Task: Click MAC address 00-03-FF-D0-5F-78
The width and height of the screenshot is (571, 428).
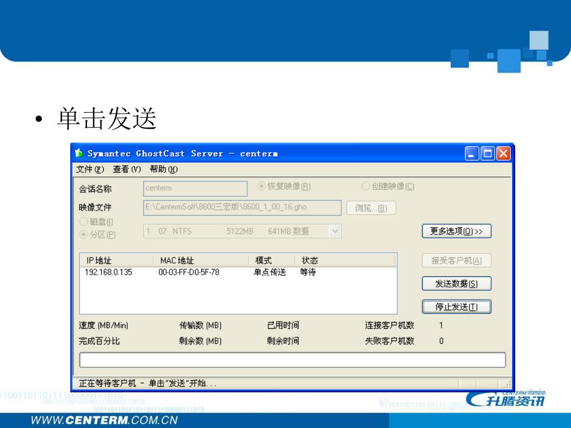Action: tap(188, 272)
